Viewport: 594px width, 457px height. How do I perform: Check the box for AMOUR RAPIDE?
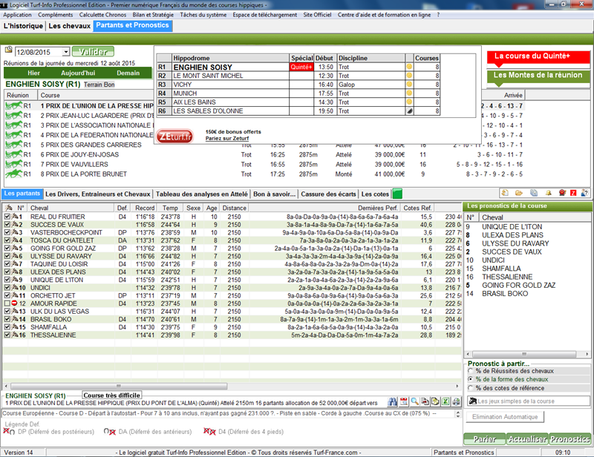click(x=7, y=303)
